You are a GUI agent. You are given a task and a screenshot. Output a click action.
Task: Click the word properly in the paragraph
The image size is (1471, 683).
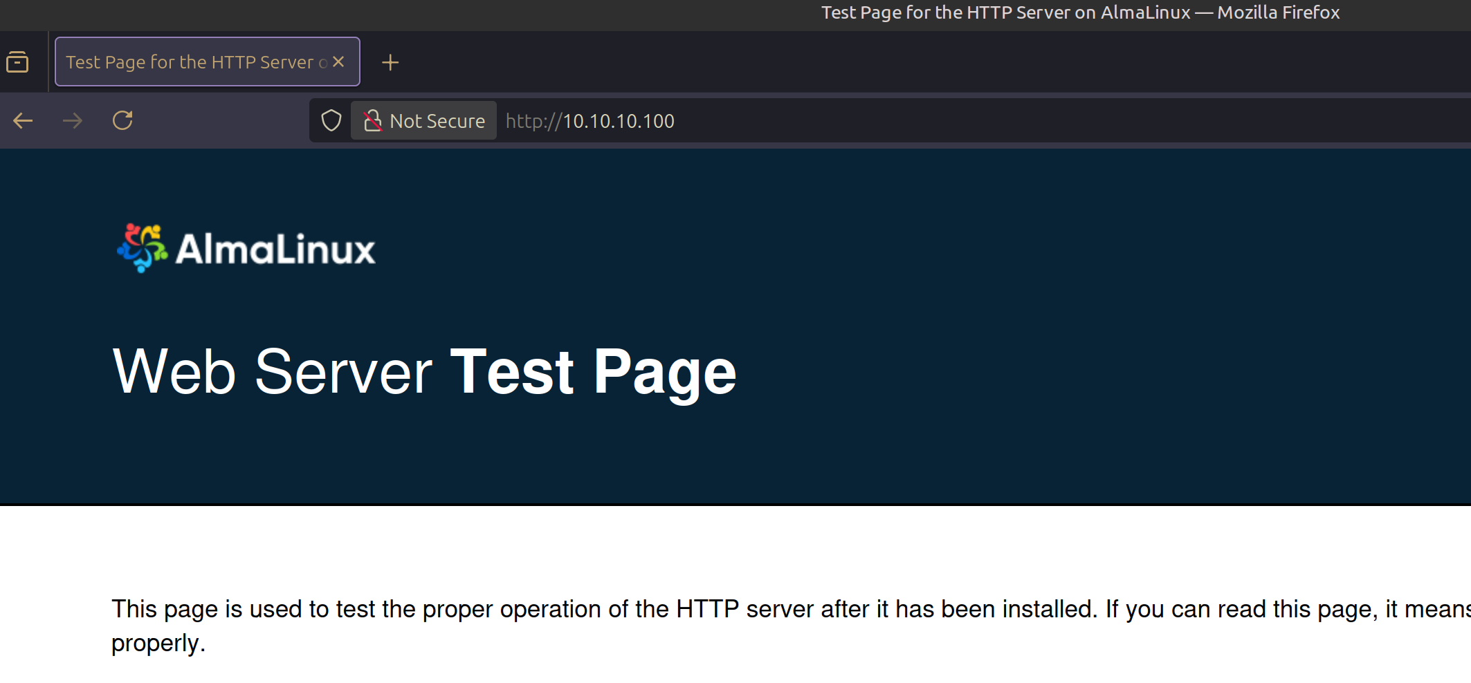(x=156, y=643)
